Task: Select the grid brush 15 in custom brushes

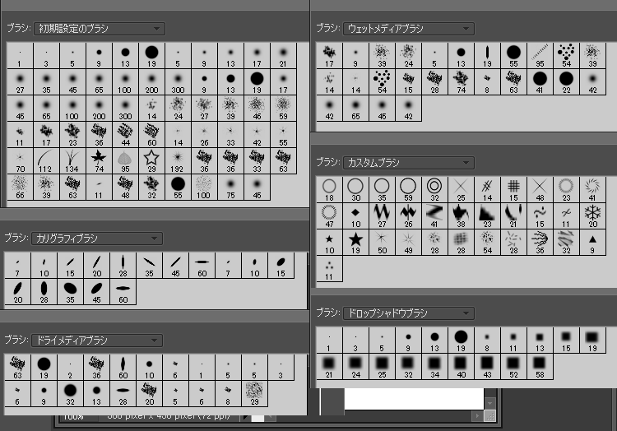Action: (x=513, y=190)
